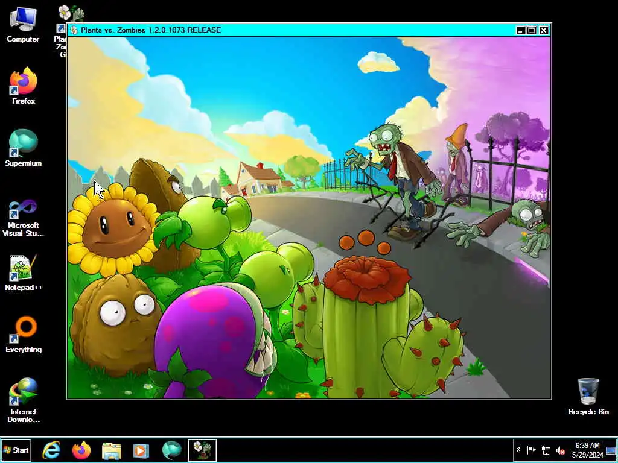Click the Plants vs. Zombies title bar icon
Image resolution: width=618 pixels, height=463 pixels.
click(x=74, y=30)
